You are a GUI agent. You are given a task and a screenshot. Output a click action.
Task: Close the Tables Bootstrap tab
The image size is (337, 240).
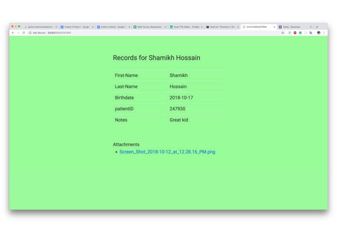point(311,27)
